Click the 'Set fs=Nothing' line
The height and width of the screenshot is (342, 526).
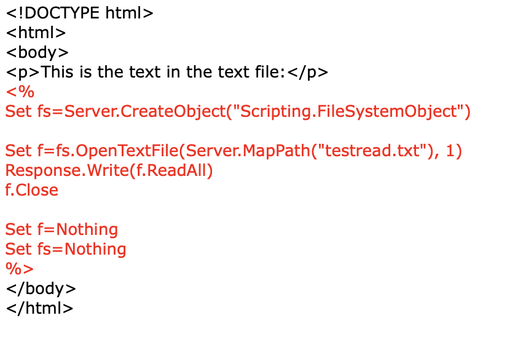pyautogui.click(x=66, y=249)
